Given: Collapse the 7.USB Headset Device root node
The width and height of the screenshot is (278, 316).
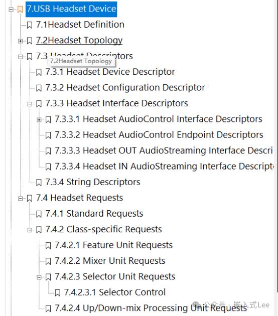Looking at the screenshot, I should click(x=11, y=10).
